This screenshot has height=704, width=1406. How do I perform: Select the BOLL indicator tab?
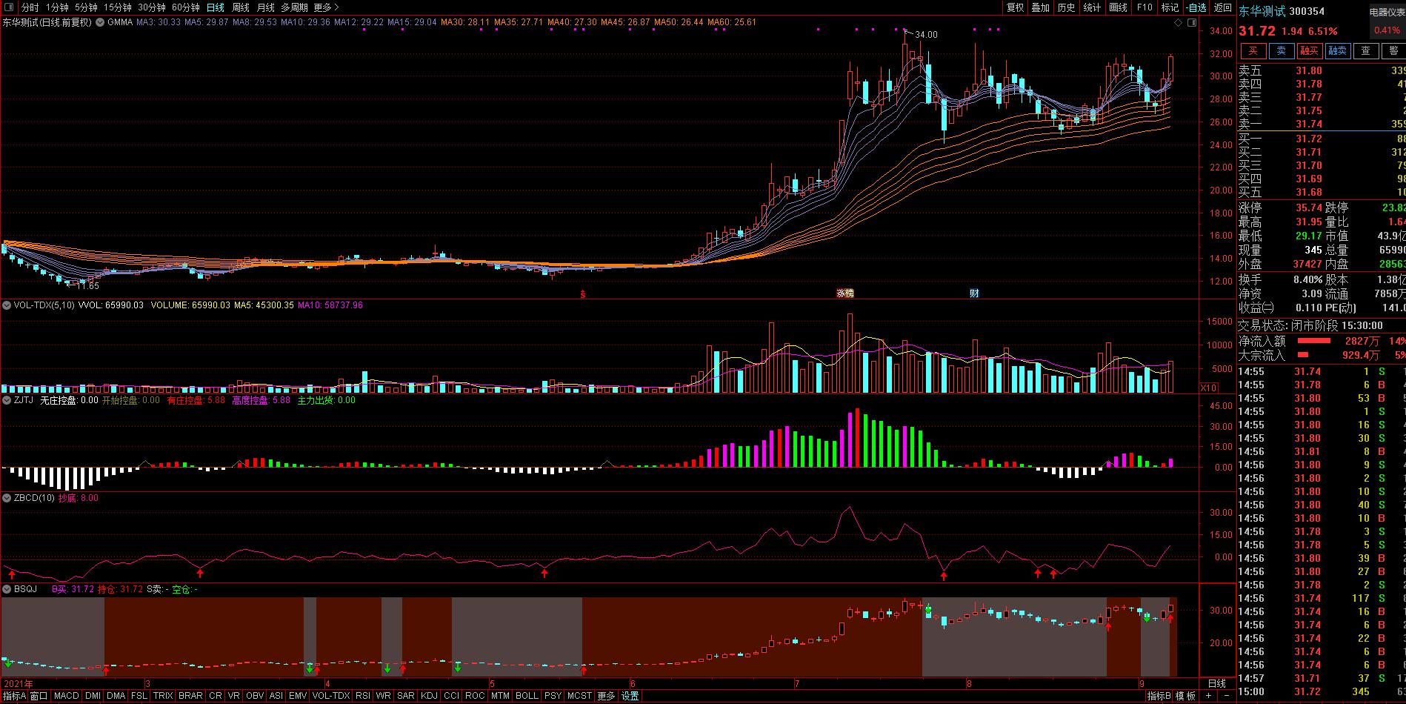527,696
